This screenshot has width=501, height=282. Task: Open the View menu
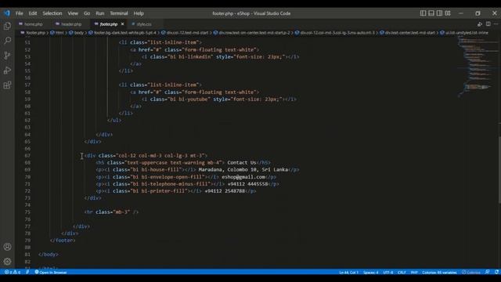pos(73,13)
